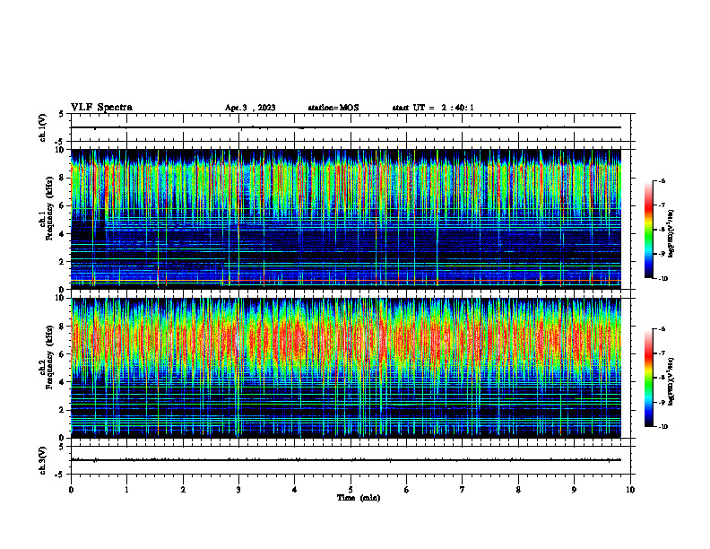Click the "3" tick on the time axis
The width and height of the screenshot is (710, 549).
pyautogui.click(x=238, y=490)
